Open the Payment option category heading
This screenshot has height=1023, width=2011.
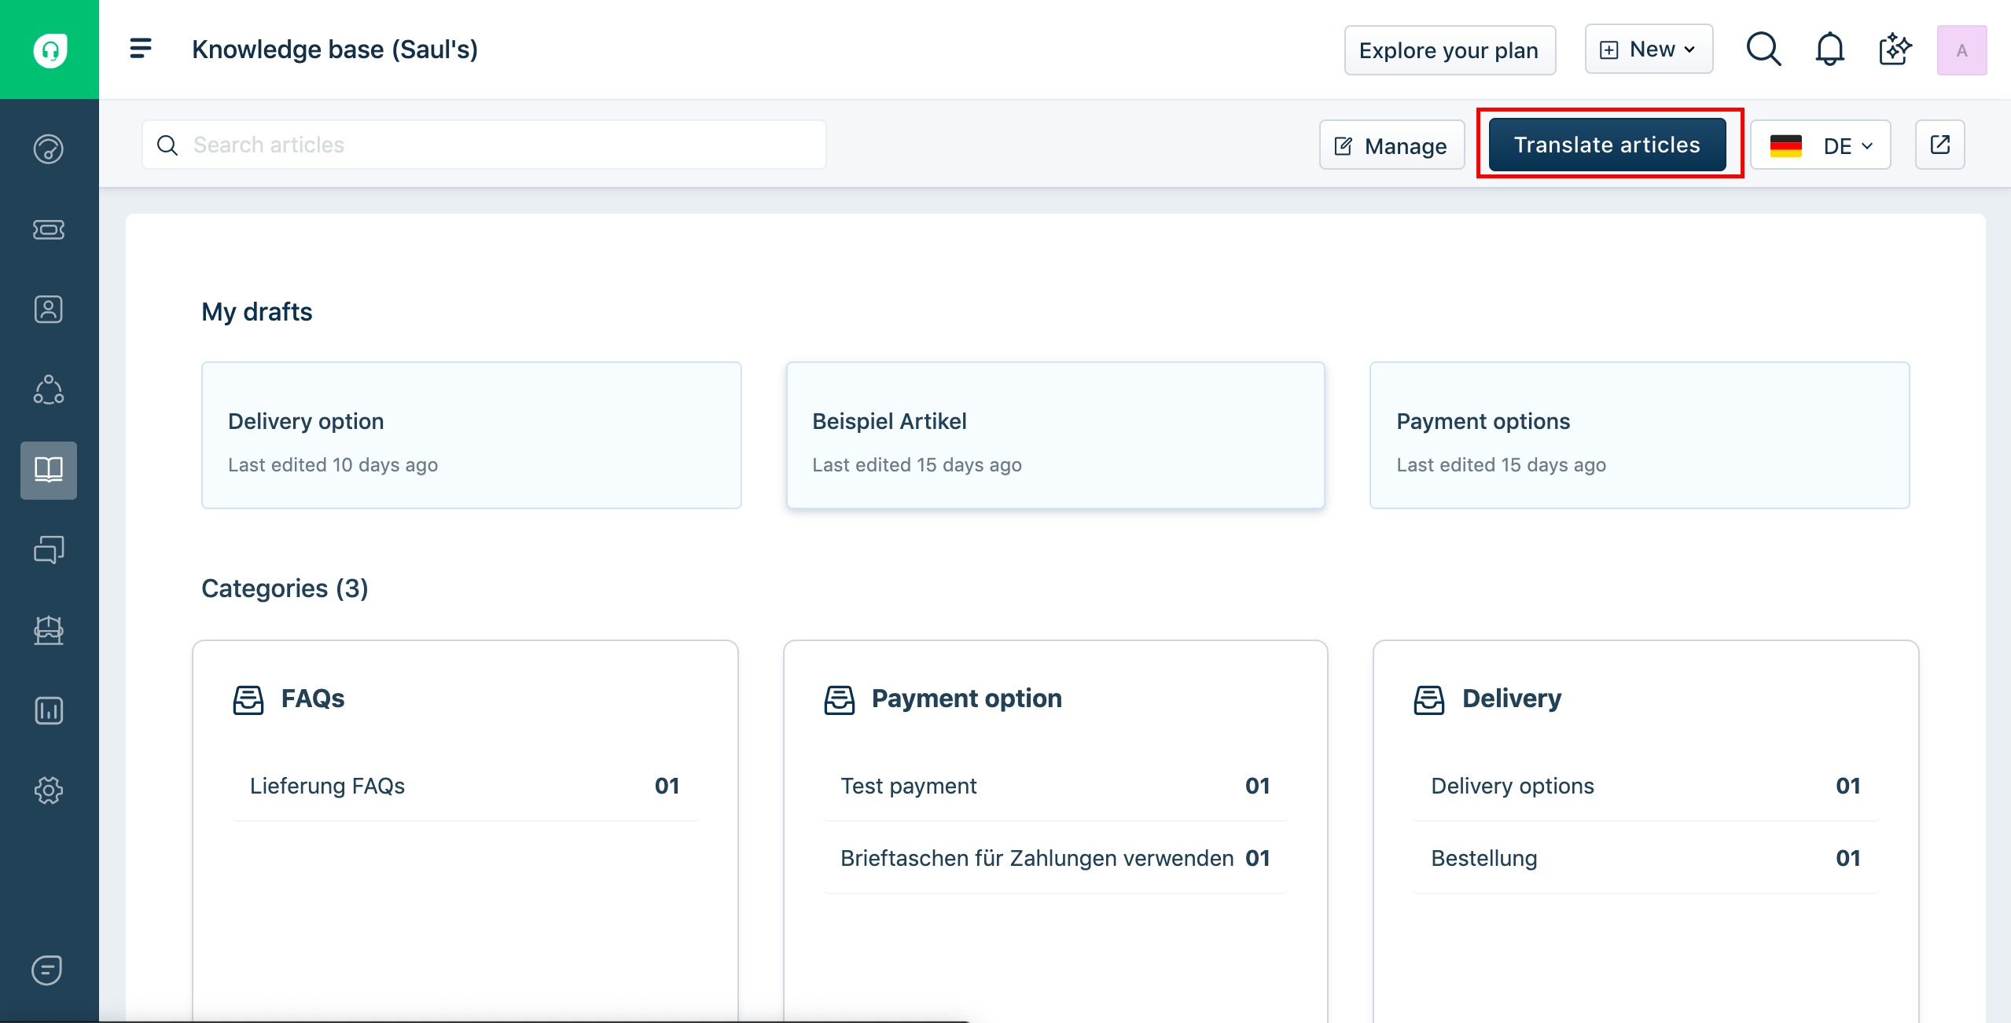[x=966, y=698]
